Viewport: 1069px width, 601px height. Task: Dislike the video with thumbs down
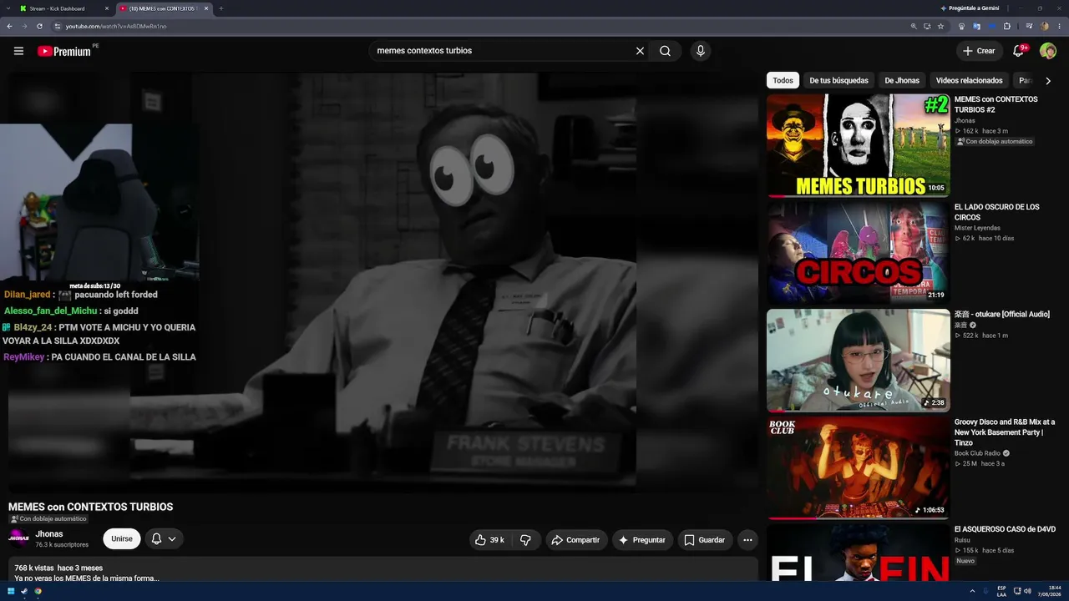coord(525,540)
